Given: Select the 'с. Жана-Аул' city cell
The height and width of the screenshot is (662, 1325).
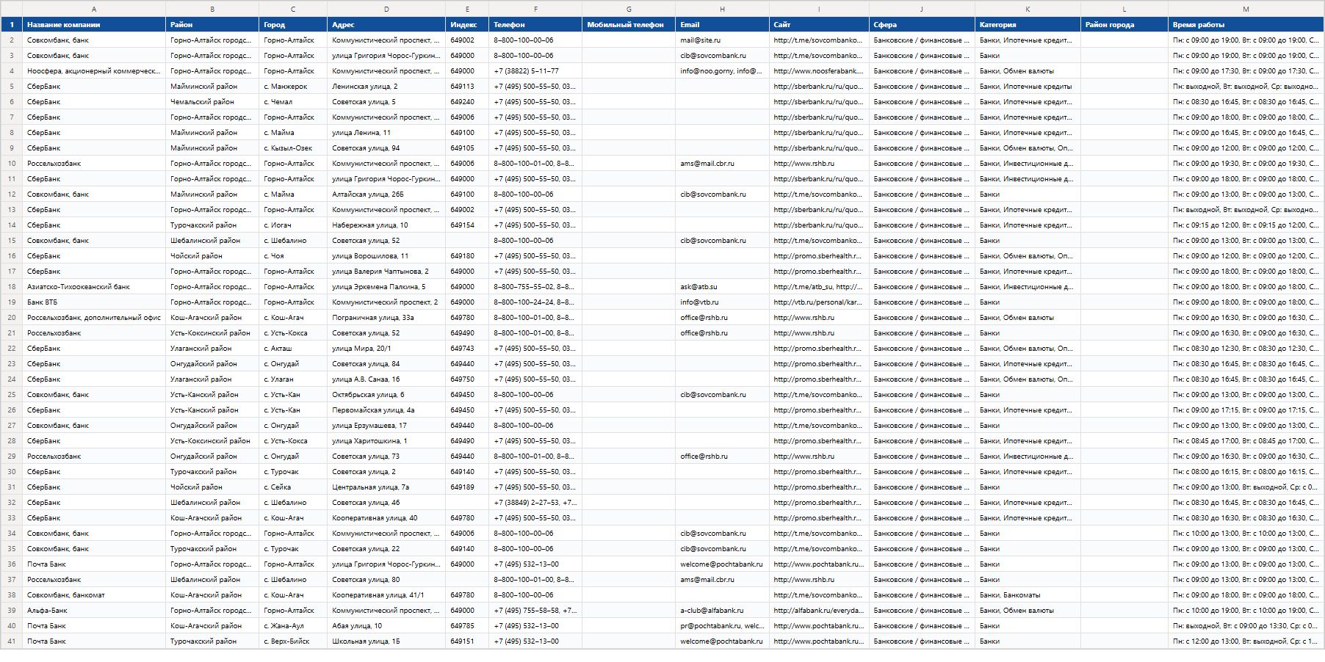Looking at the screenshot, I should [293, 626].
